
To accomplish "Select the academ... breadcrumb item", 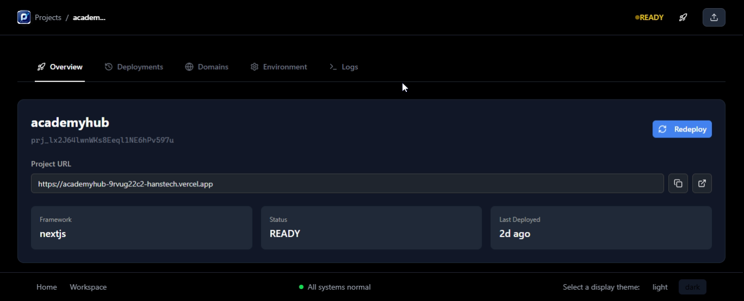I will (x=89, y=17).
